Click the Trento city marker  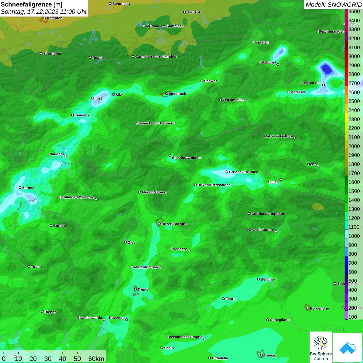[x=135, y=289]
